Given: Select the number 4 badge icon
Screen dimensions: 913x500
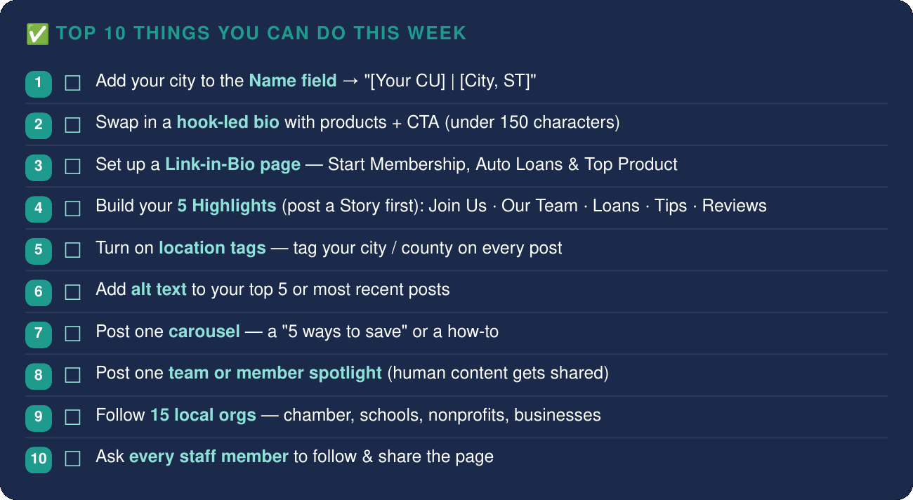Looking at the screenshot, I should point(39,209).
